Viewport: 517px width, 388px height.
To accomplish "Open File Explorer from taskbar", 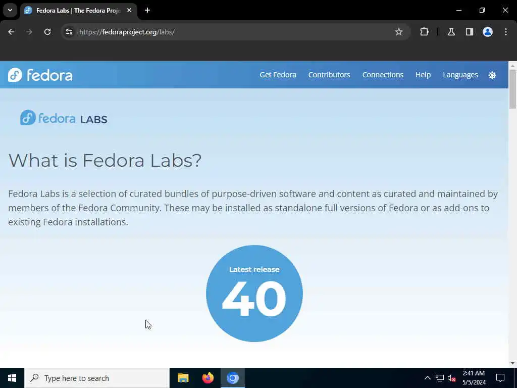I will pos(183,378).
